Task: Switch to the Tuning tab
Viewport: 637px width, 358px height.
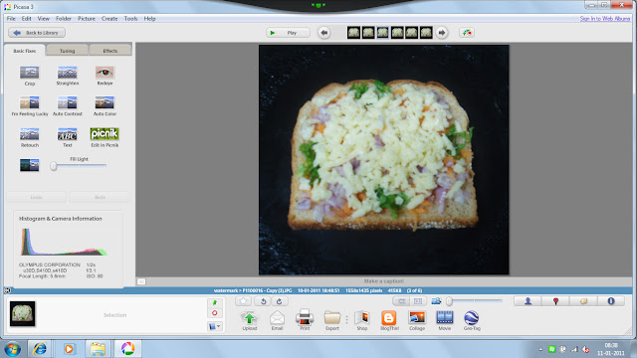Action: coord(67,51)
